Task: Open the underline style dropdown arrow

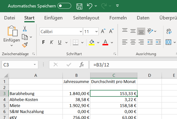Action: tap(66, 43)
